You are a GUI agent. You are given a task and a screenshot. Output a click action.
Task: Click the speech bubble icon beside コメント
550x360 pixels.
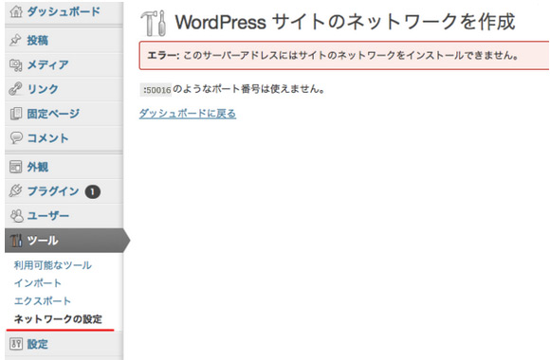pyautogui.click(x=16, y=137)
